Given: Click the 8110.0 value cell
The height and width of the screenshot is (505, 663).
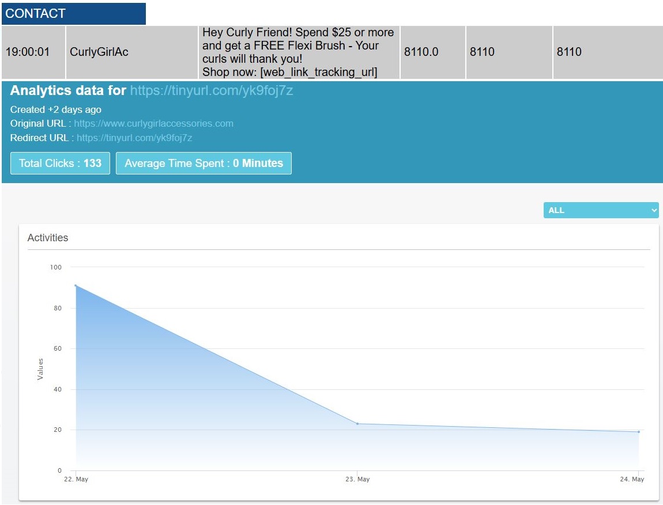Looking at the screenshot, I should (x=432, y=52).
